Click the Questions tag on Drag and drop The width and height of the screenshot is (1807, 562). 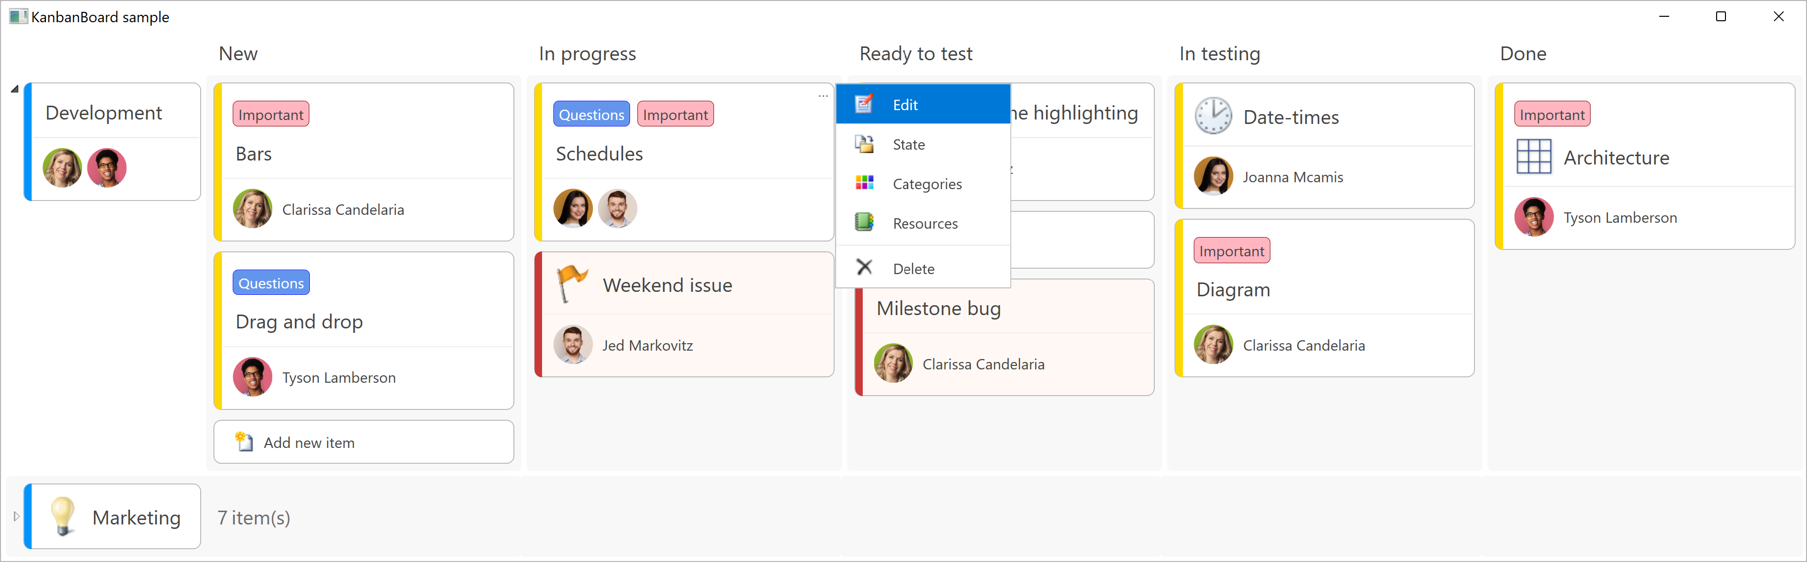271,283
